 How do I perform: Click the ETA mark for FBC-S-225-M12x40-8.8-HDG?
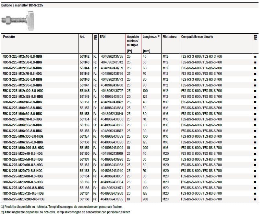[255, 57]
